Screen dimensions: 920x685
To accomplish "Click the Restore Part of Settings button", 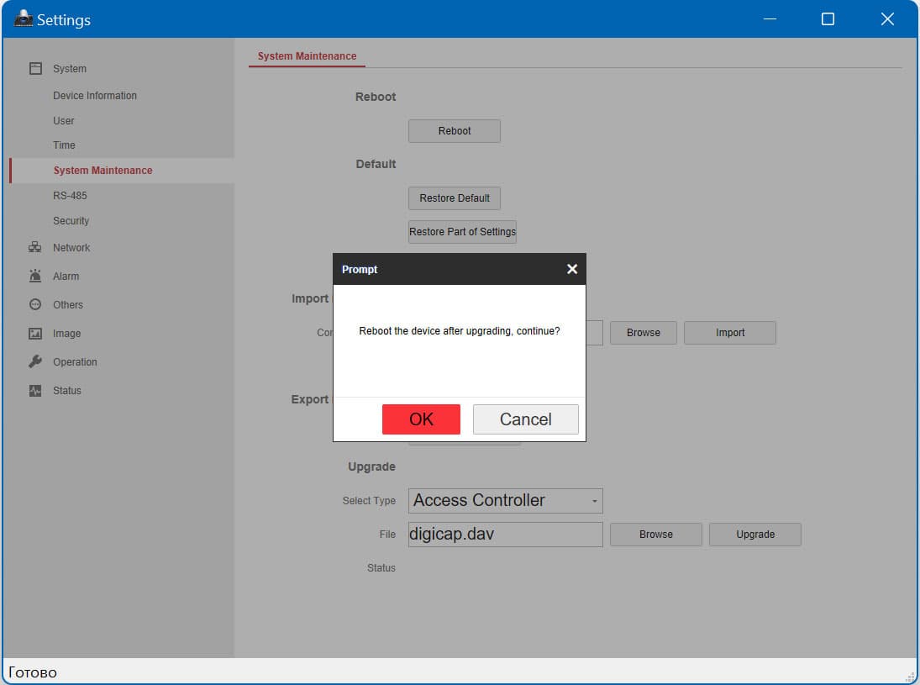I will pos(462,232).
